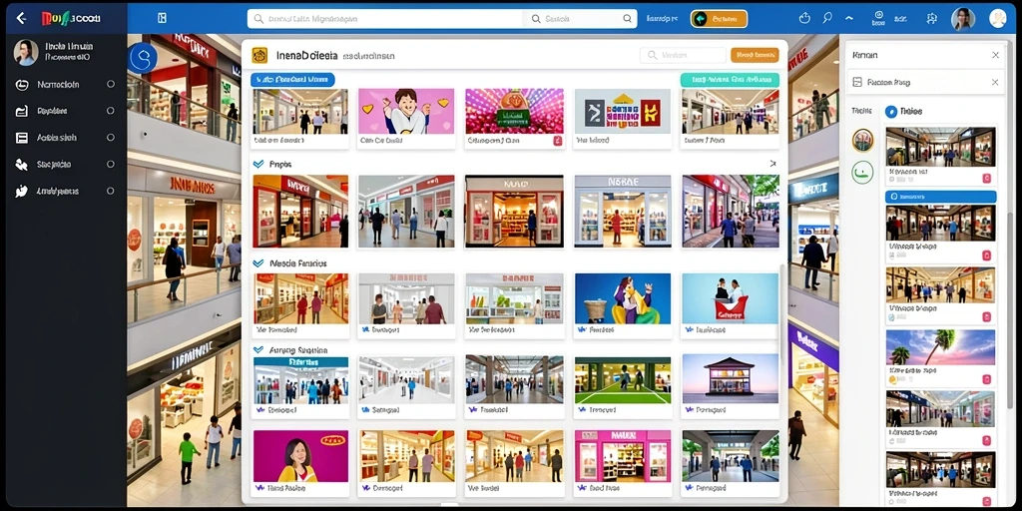Click the dialog's search input field
Viewport: 1022px width, 511px height.
coord(683,56)
